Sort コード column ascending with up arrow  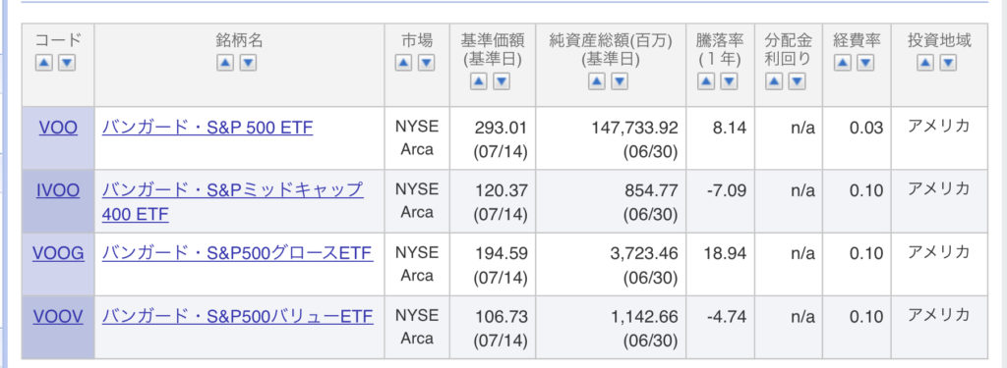(x=43, y=63)
